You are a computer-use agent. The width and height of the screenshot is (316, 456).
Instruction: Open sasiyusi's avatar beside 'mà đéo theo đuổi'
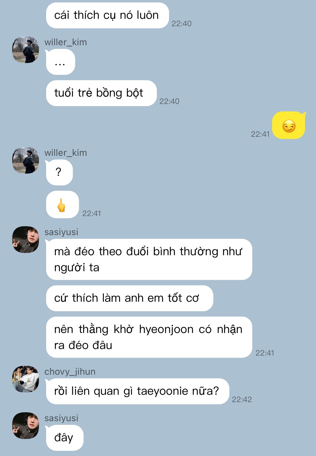(26, 240)
